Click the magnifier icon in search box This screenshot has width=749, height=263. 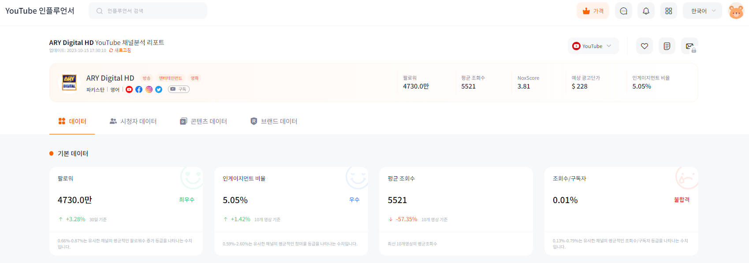click(100, 11)
